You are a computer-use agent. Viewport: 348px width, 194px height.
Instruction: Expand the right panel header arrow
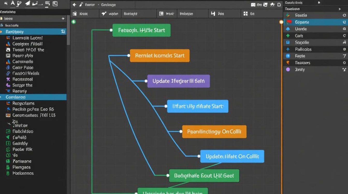tap(340, 9)
